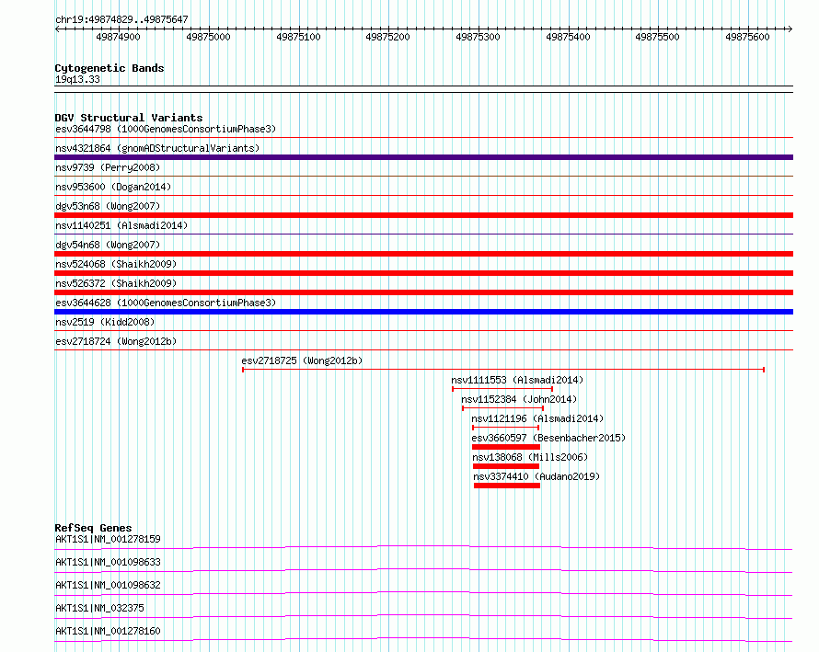Click ruler position 49875200
The width and height of the screenshot is (819, 652).
pyautogui.click(x=387, y=37)
